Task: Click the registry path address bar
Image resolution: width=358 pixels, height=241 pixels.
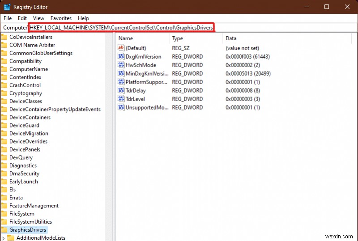Action: point(179,28)
